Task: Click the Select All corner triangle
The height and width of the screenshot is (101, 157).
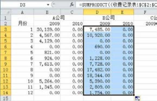Action: [6, 12]
